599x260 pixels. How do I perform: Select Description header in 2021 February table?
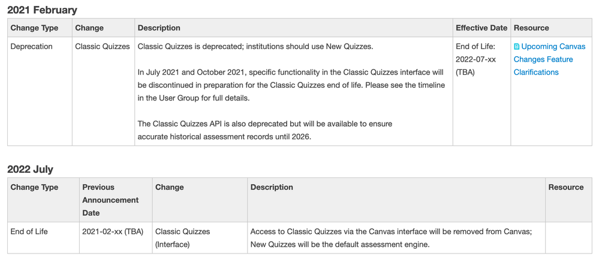pyautogui.click(x=159, y=28)
